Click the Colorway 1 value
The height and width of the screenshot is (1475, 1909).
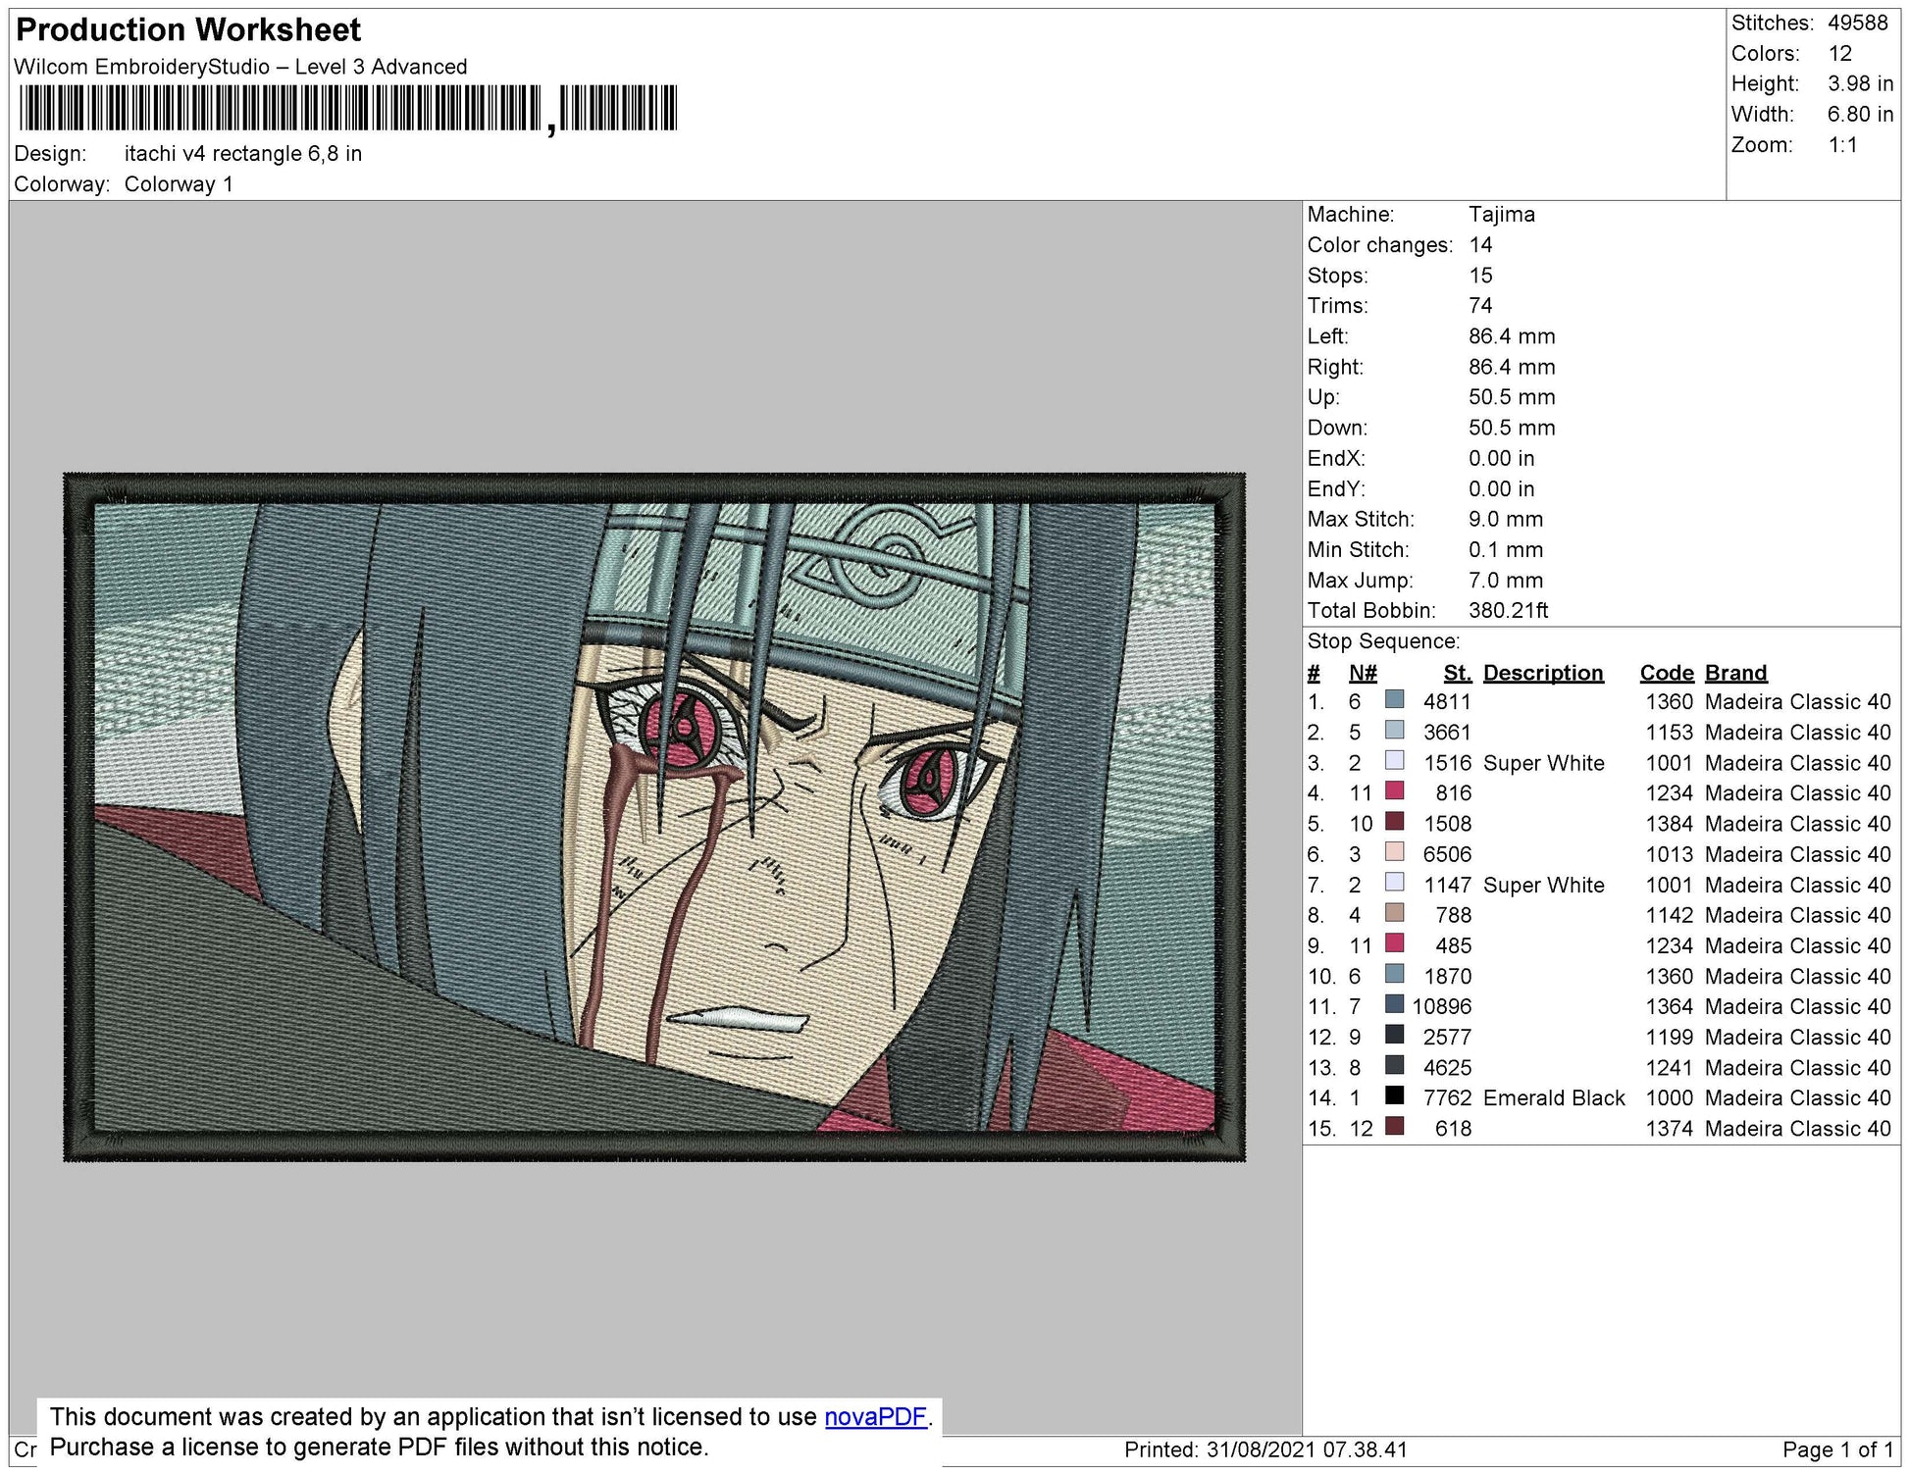tap(179, 184)
